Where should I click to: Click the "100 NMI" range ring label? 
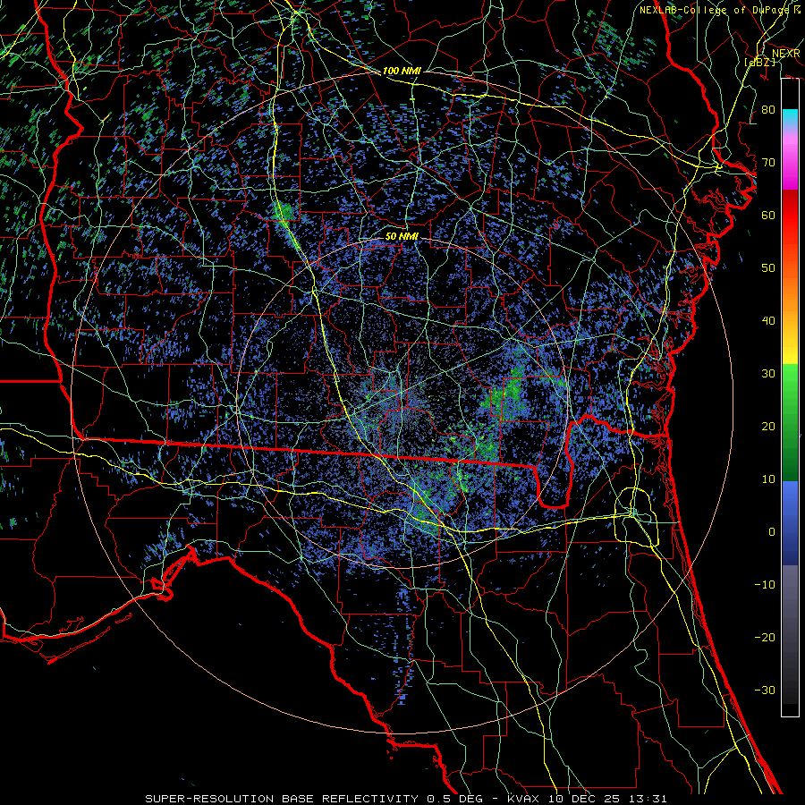402,71
